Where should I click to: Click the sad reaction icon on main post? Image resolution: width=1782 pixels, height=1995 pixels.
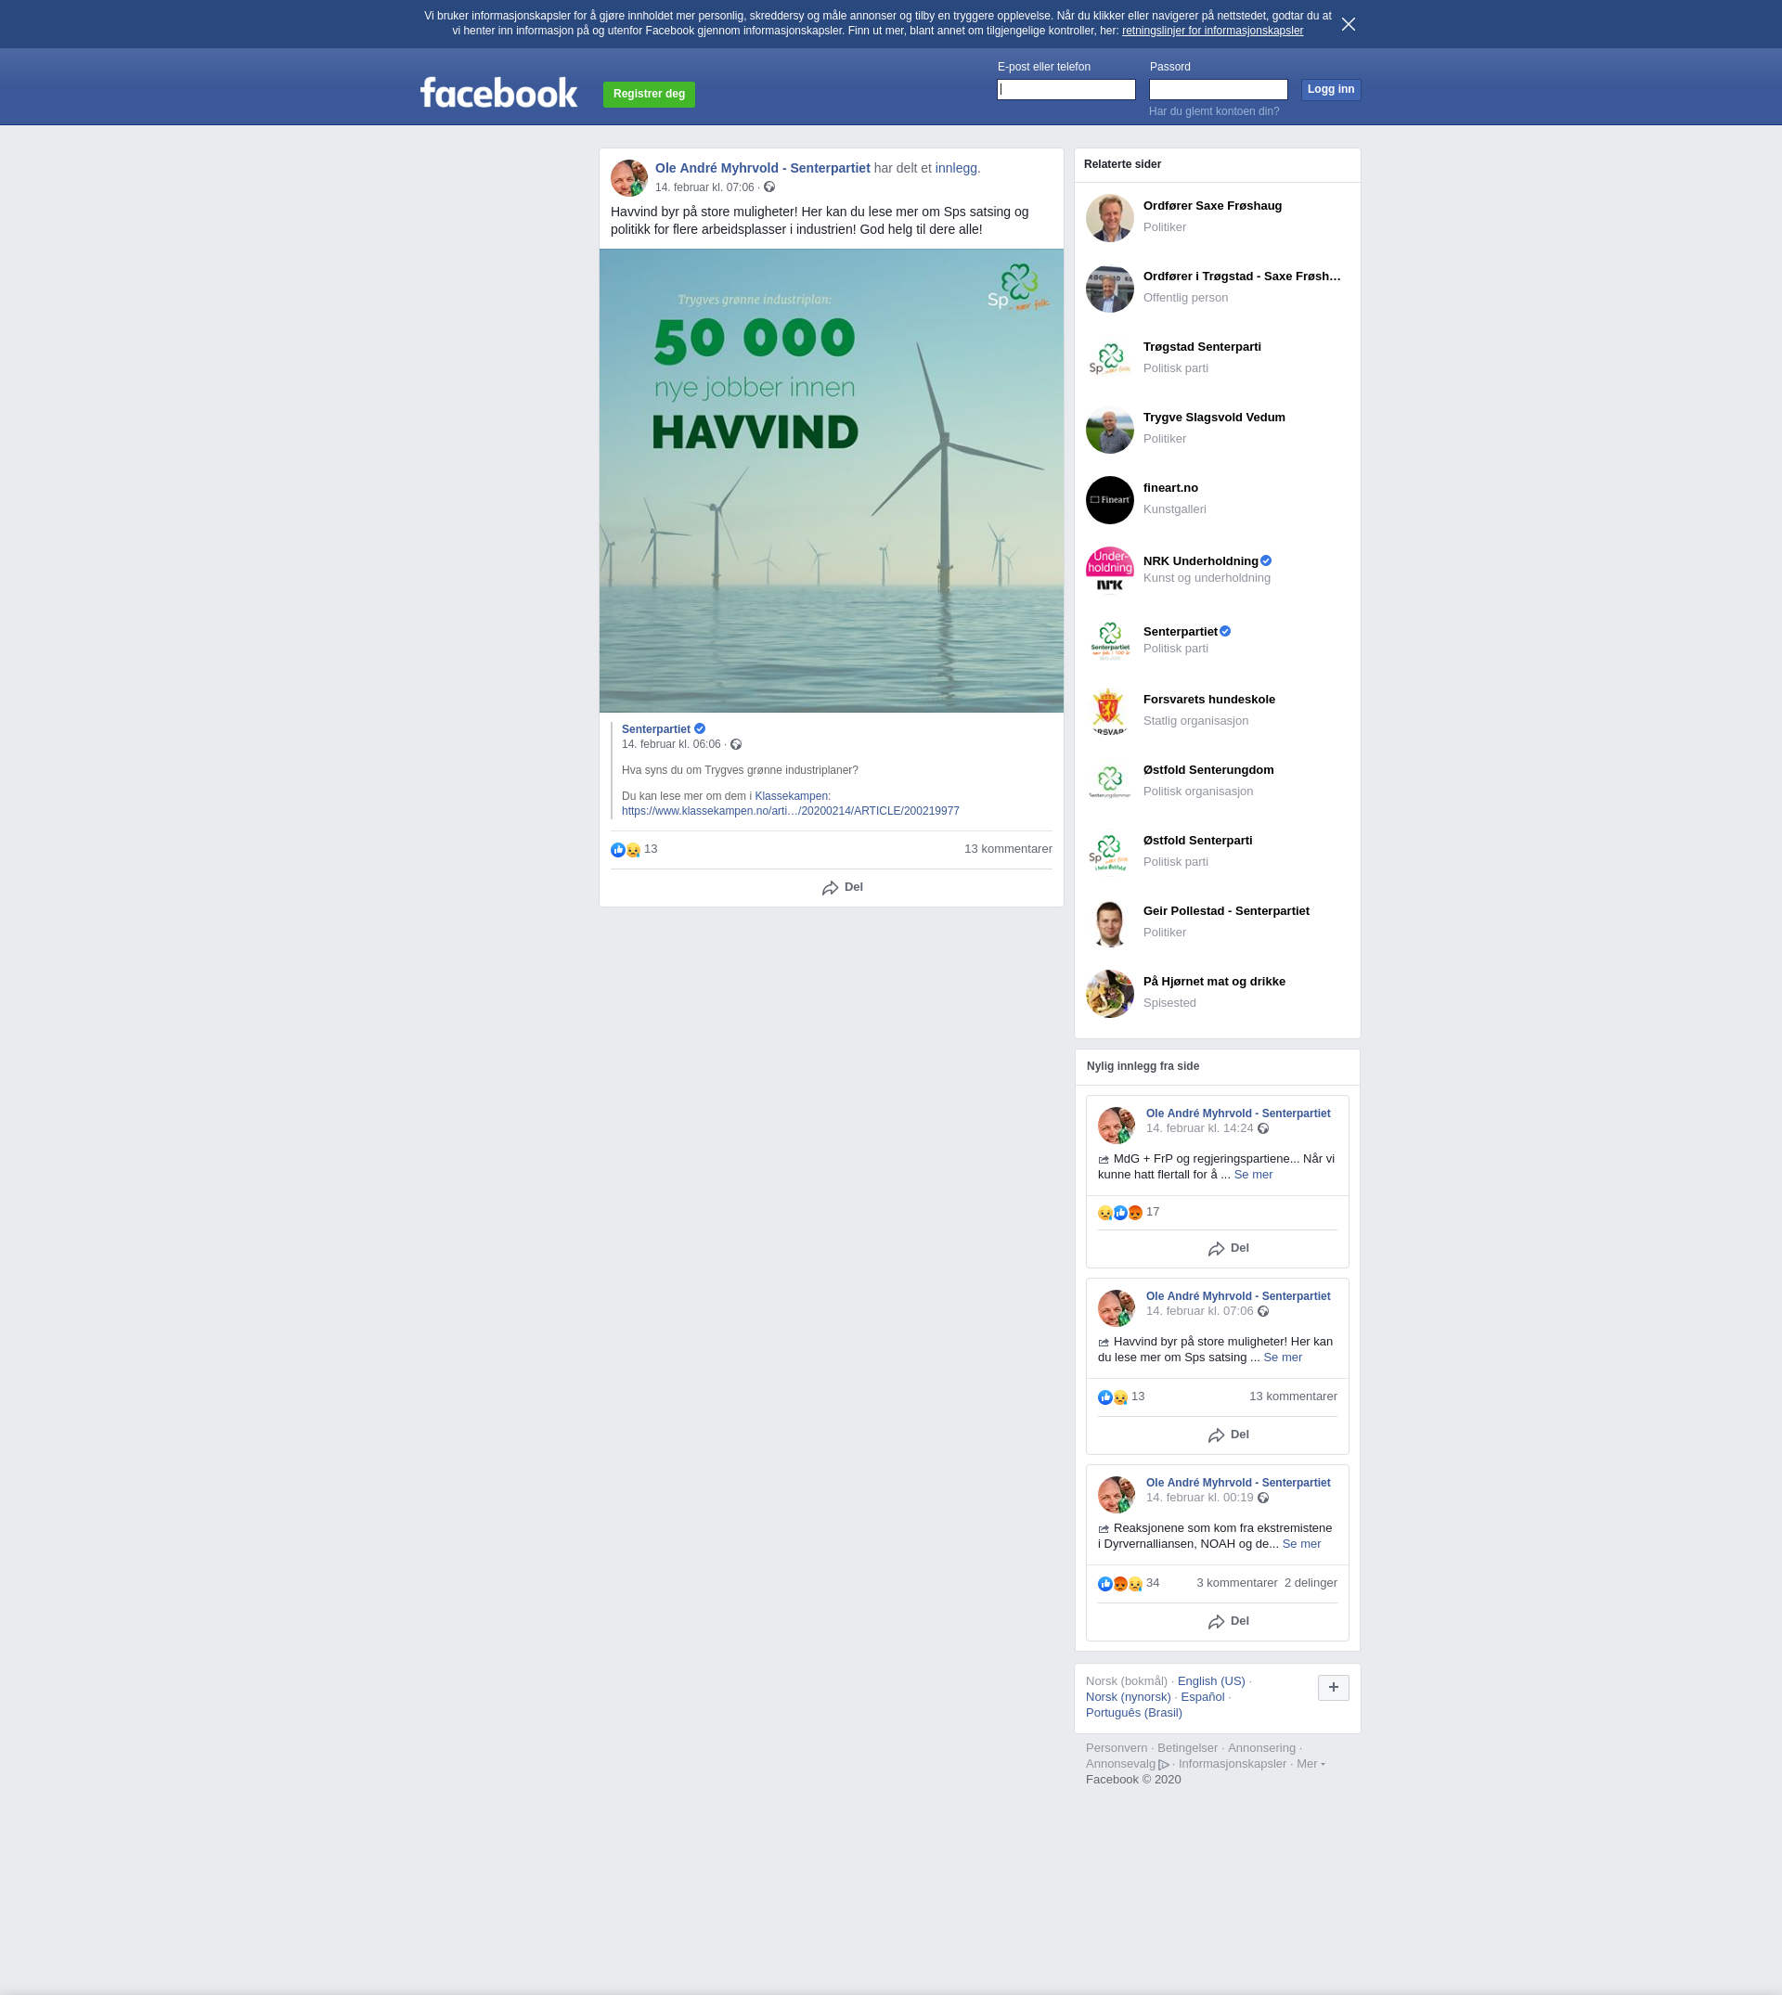pyautogui.click(x=632, y=850)
